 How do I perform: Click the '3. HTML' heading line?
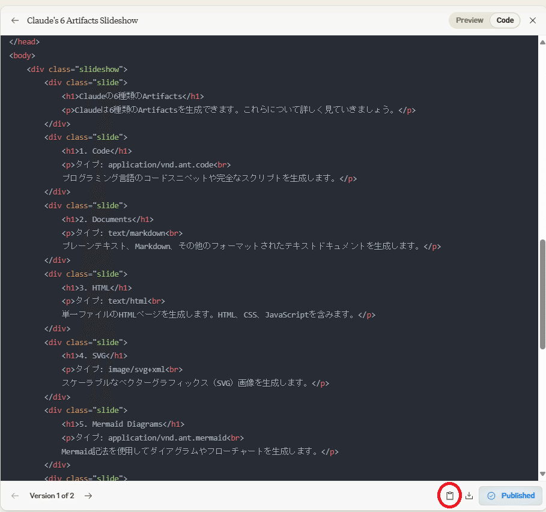(97, 288)
